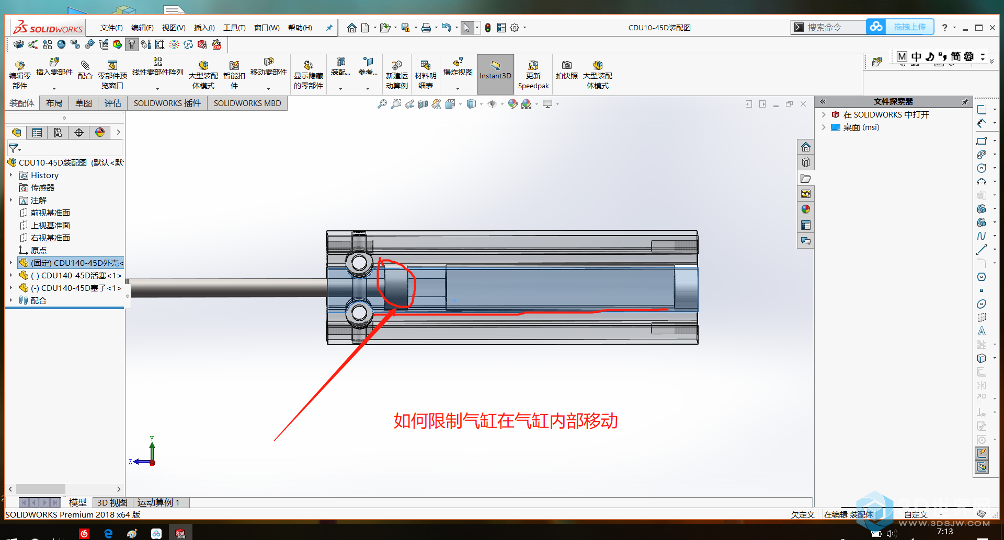Open the Tools menu (工具)
This screenshot has height=540, width=1004.
234,28
